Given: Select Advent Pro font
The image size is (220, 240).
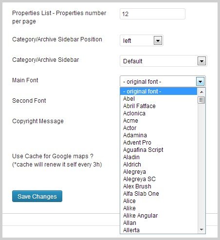Looking at the screenshot, I should pos(159,143).
